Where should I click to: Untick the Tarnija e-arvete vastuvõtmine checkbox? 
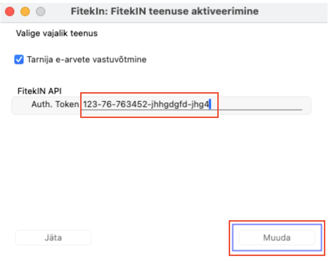tap(19, 60)
